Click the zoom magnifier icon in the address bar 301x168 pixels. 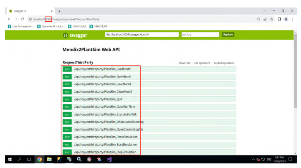click(258, 19)
